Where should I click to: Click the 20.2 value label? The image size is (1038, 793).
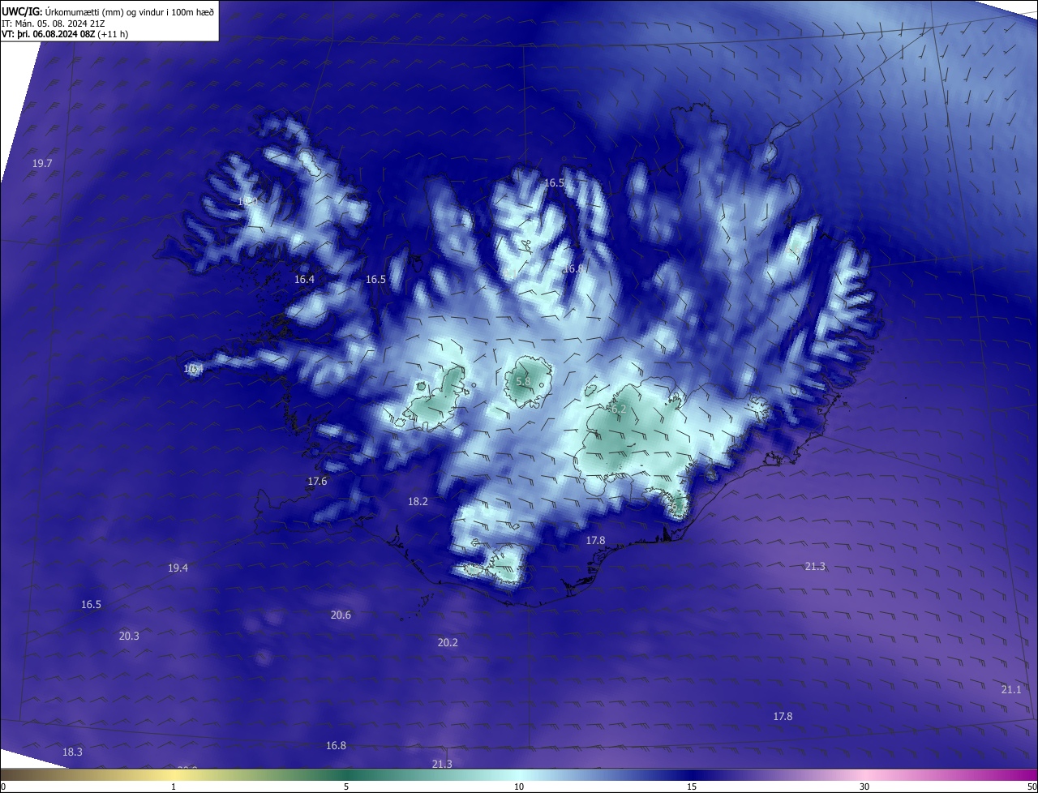448,643
